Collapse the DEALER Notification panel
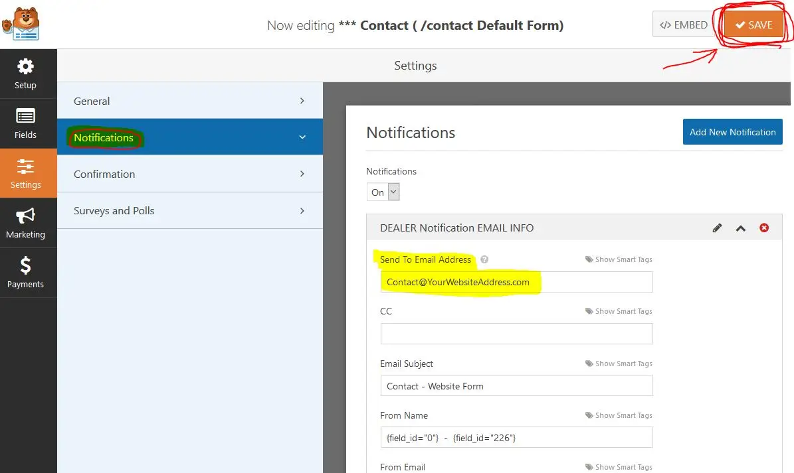This screenshot has width=794, height=473. [740, 228]
